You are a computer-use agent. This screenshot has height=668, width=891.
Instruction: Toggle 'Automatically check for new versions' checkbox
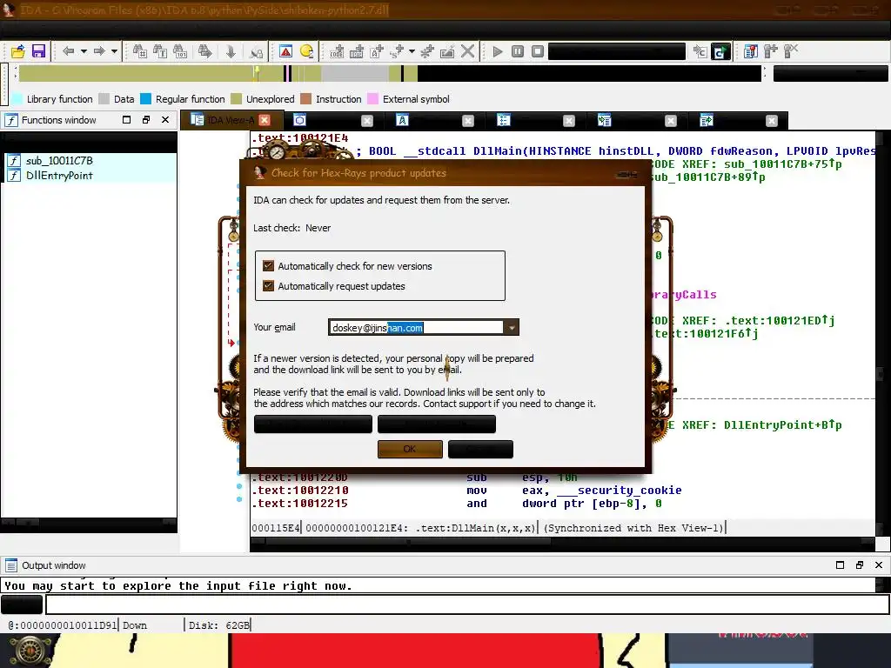pyautogui.click(x=268, y=266)
